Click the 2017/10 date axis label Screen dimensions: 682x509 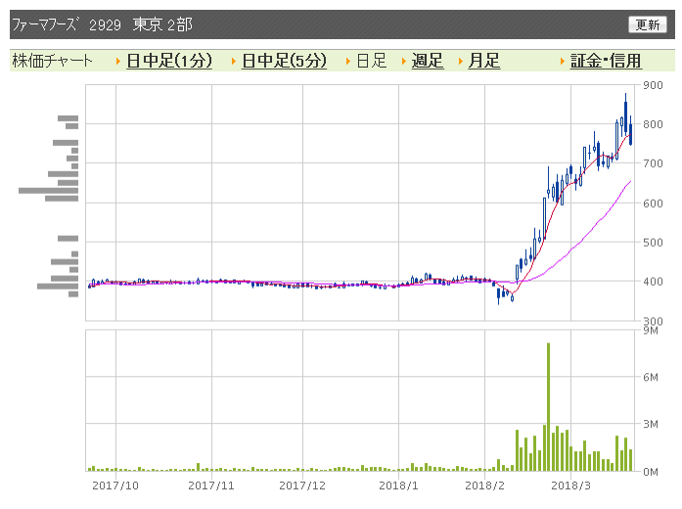(x=115, y=486)
